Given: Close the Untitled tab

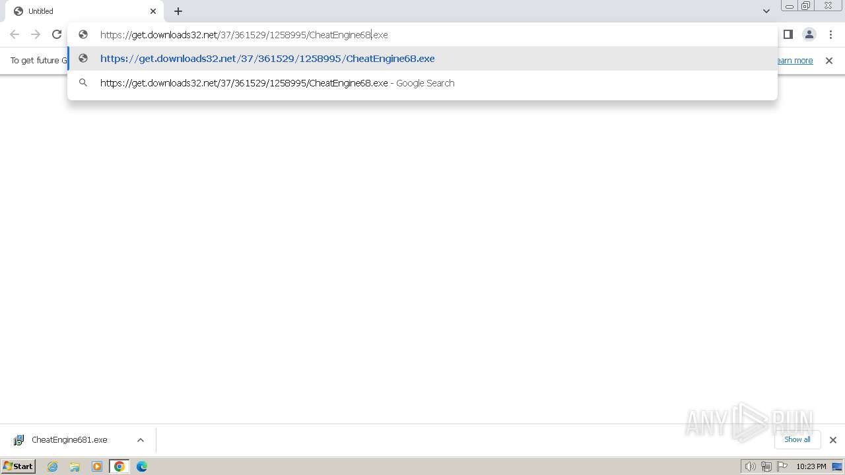Looking at the screenshot, I should [153, 11].
